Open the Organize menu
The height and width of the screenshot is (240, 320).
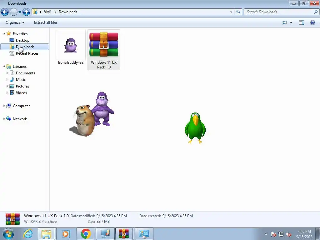pos(15,22)
